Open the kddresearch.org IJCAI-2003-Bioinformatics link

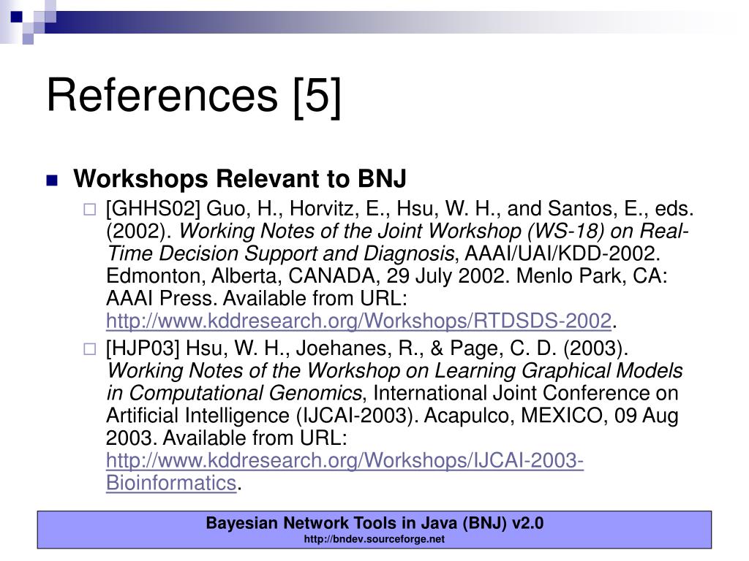tap(345, 471)
